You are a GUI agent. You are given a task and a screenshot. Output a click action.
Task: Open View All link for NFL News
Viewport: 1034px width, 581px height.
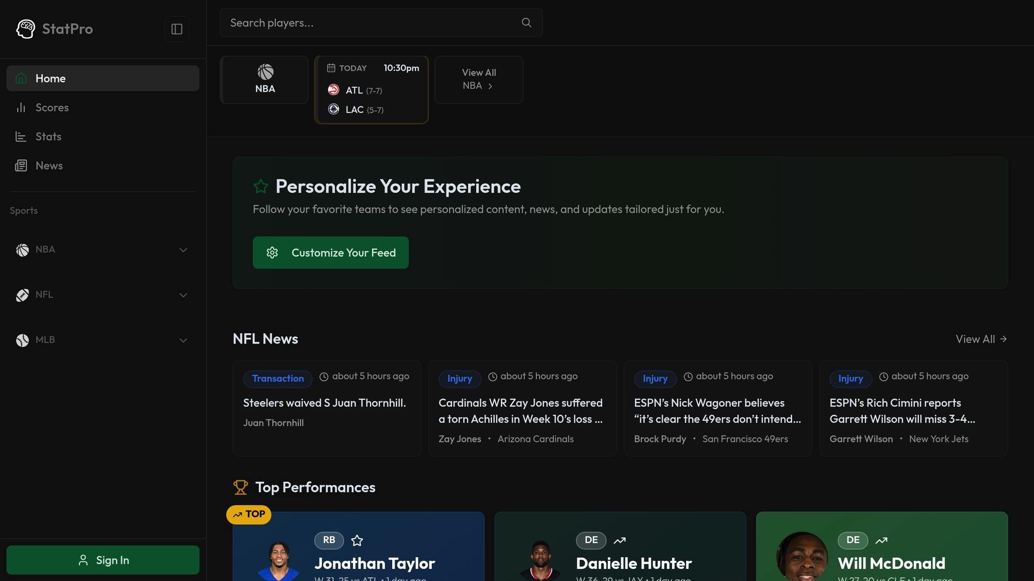click(x=980, y=339)
